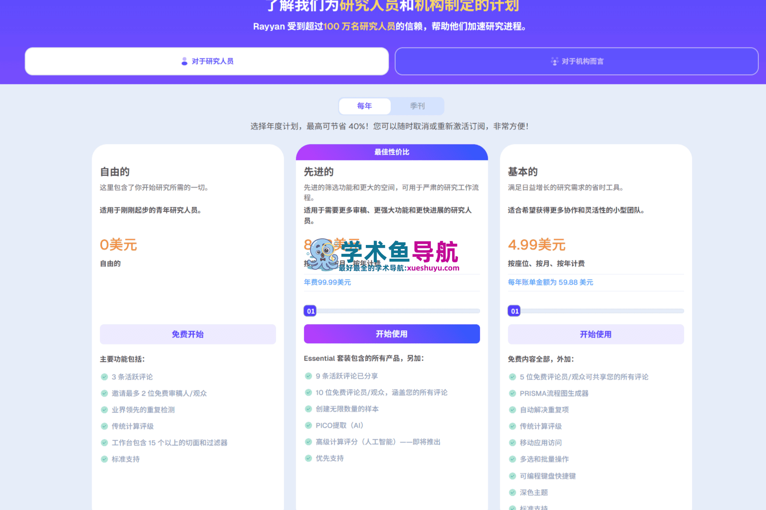
Task: Click the check icon beside 可编程键盘快捷键
Action: click(513, 476)
